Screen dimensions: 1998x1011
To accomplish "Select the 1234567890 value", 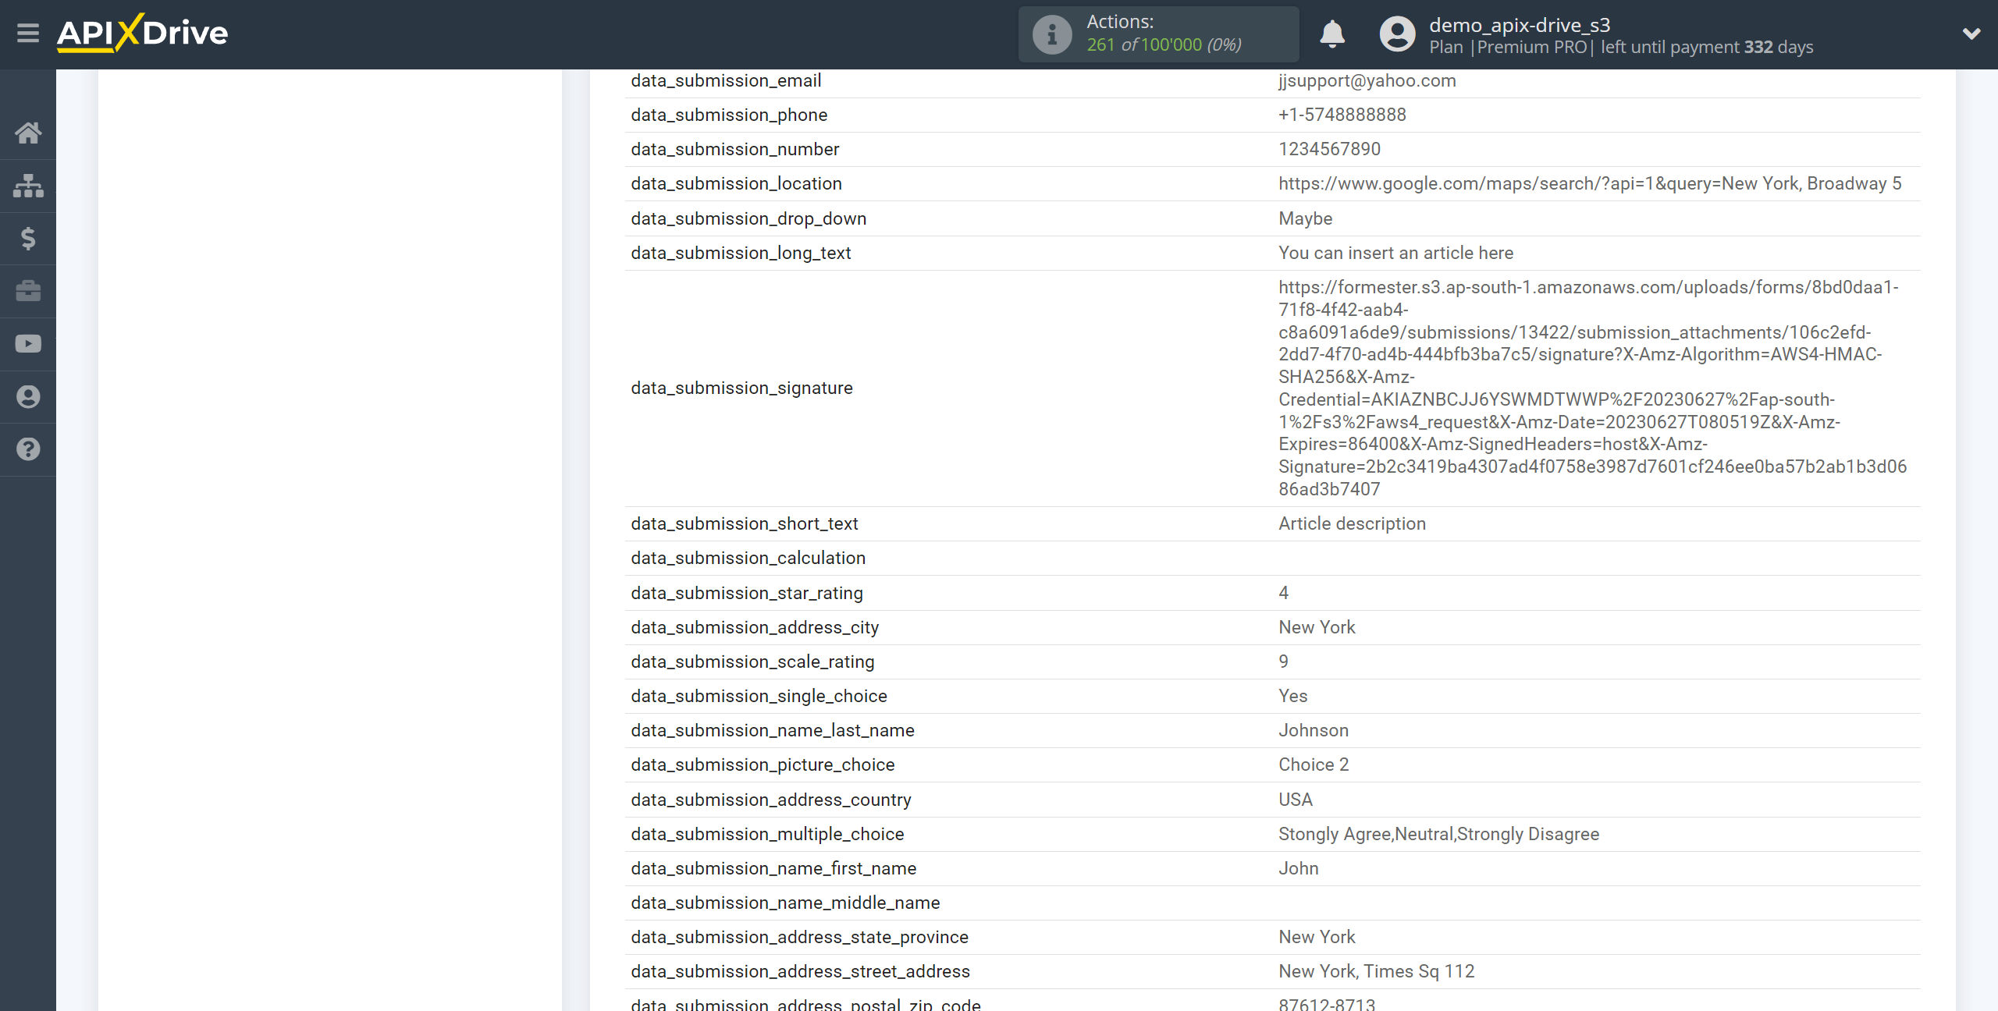I will [x=1329, y=149].
